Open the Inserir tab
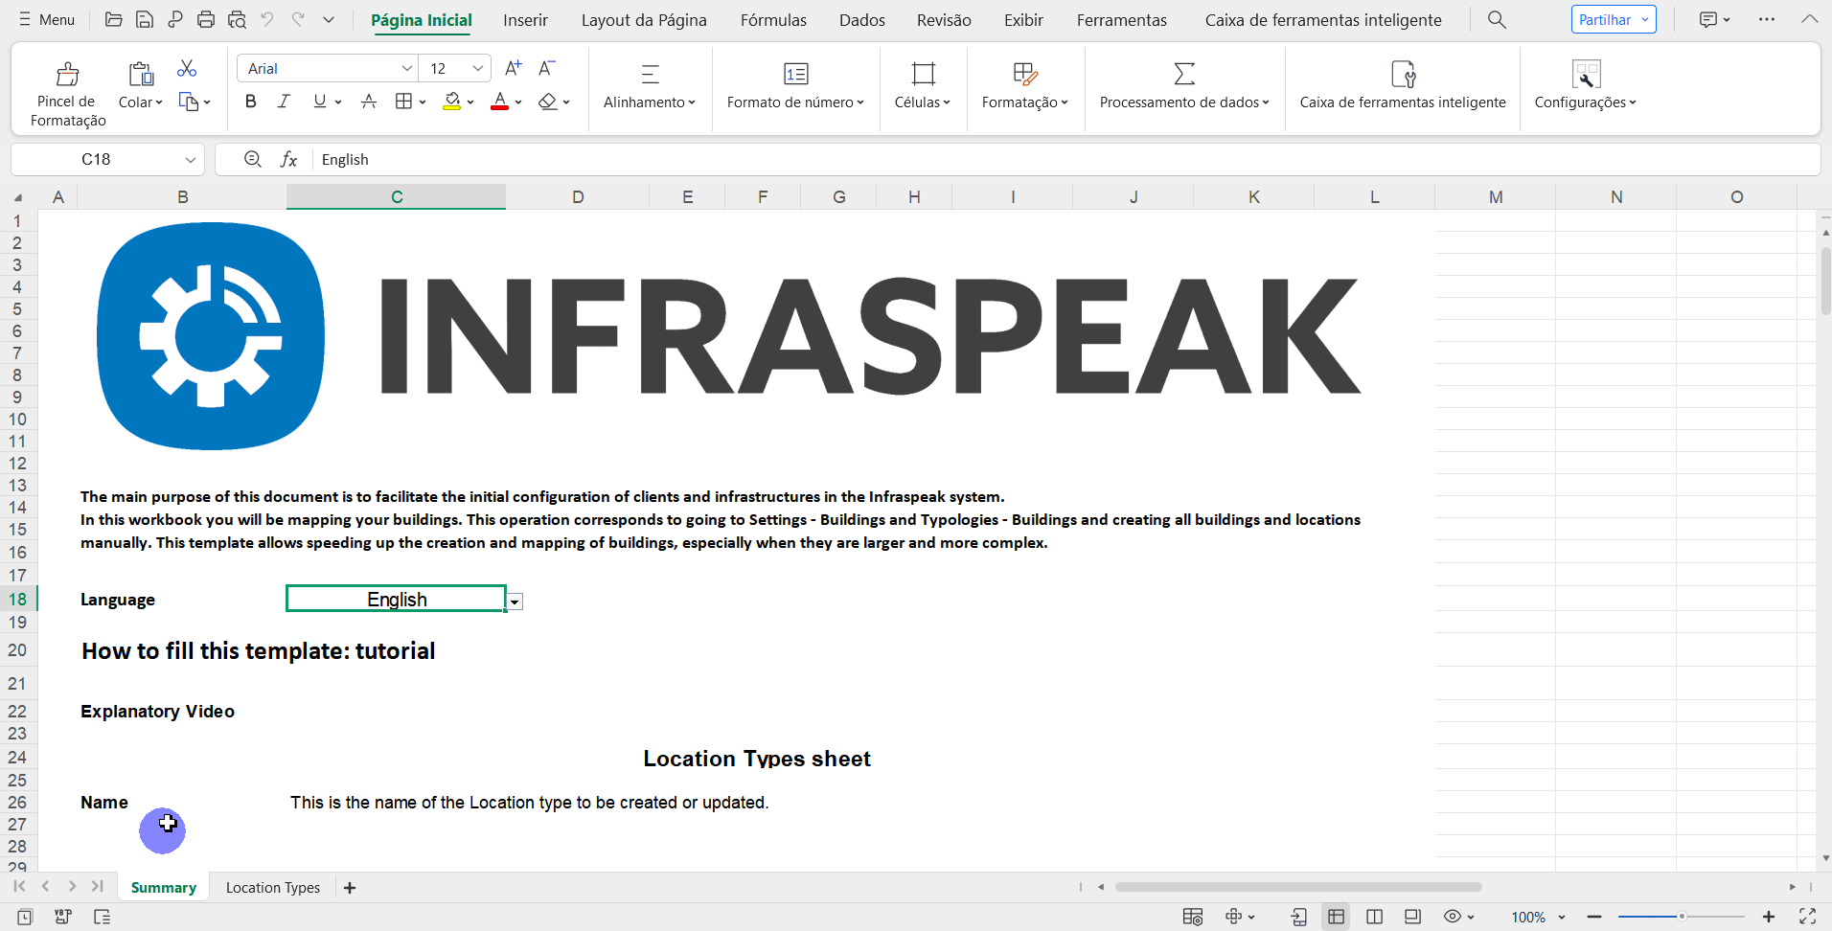The height and width of the screenshot is (931, 1832). (x=526, y=20)
